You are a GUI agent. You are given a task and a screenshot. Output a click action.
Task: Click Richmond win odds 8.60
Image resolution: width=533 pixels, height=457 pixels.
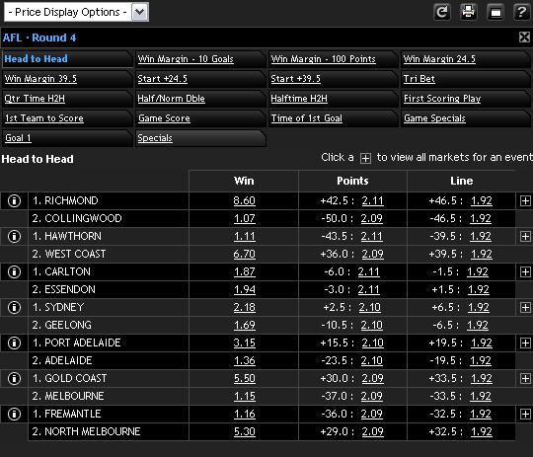click(x=244, y=200)
